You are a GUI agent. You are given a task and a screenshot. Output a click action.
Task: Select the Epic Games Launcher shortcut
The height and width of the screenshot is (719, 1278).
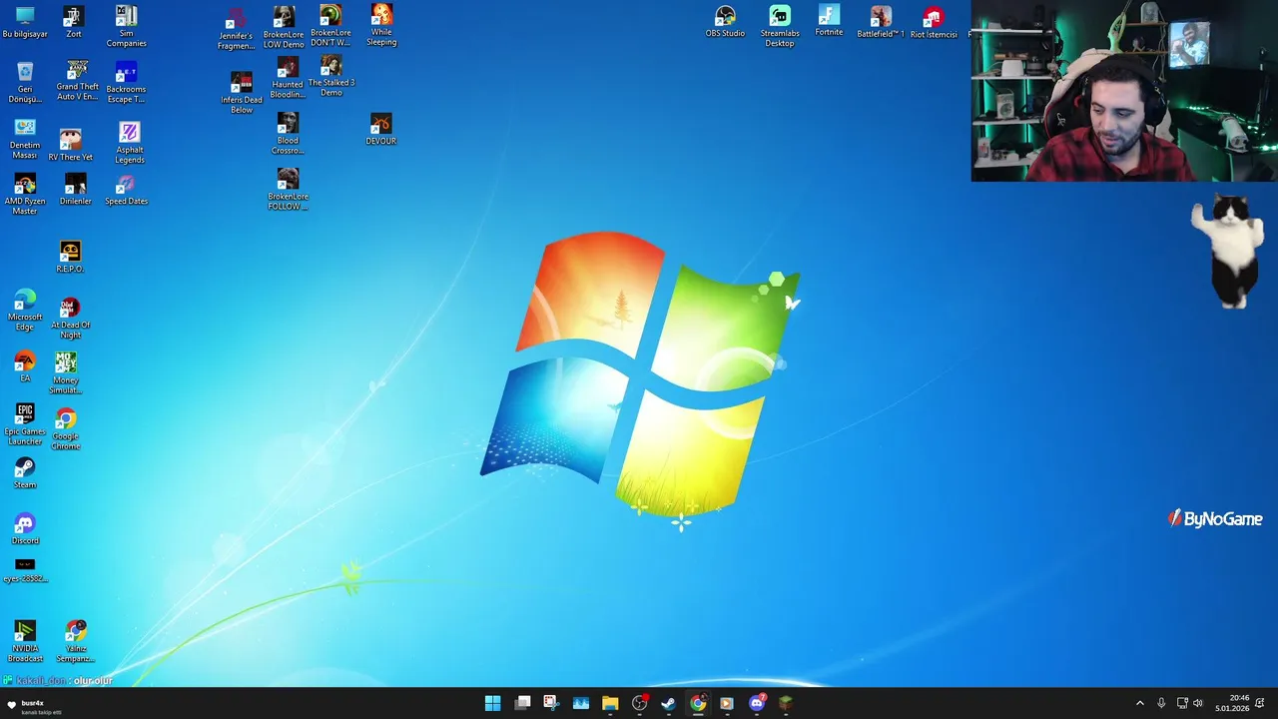point(25,424)
